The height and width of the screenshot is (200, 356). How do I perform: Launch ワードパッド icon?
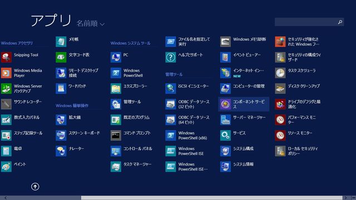point(61,88)
